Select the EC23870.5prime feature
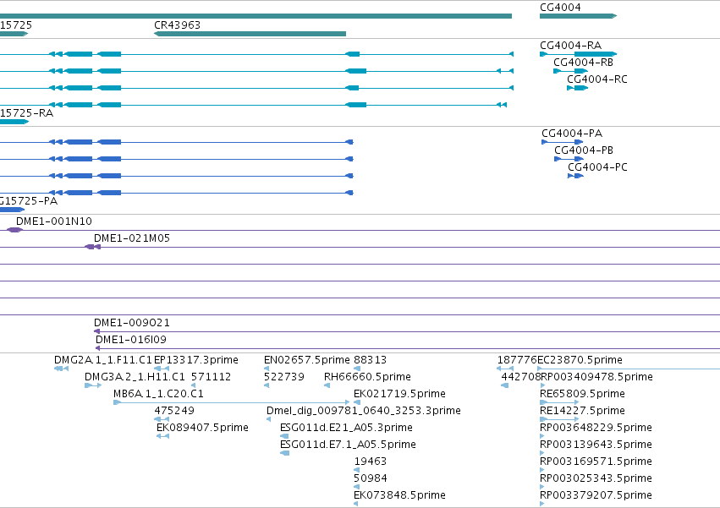Screen dimensions: 720x508 (629, 369)
